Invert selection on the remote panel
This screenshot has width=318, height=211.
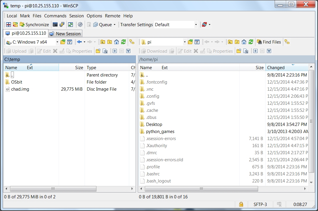pyautogui.click(x=269, y=51)
